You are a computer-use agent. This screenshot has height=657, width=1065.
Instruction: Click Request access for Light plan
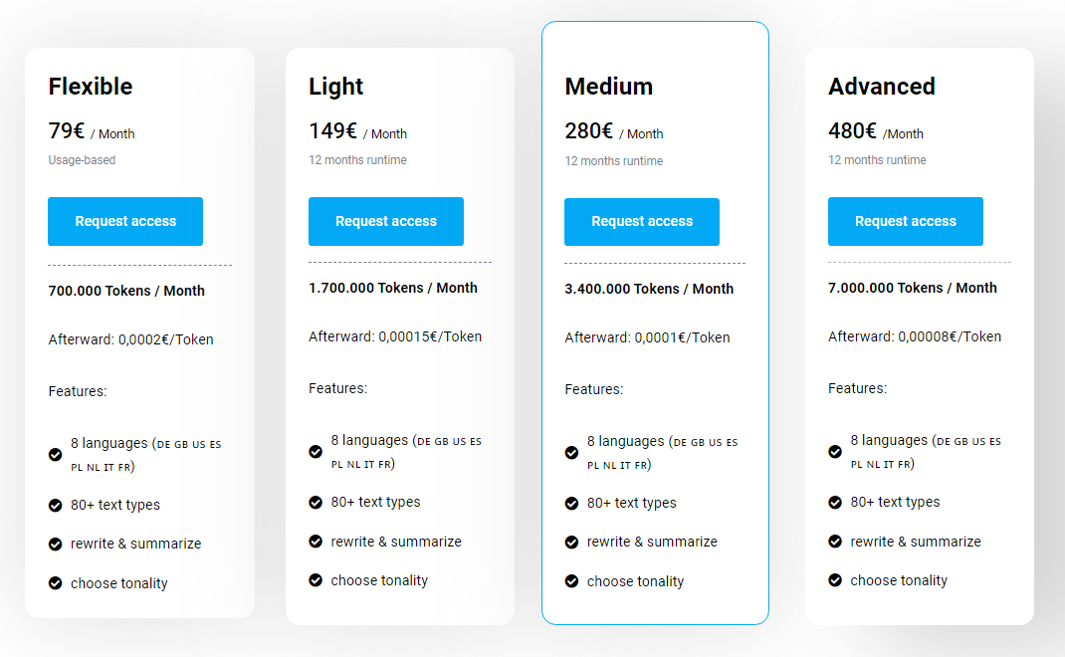[x=386, y=222]
